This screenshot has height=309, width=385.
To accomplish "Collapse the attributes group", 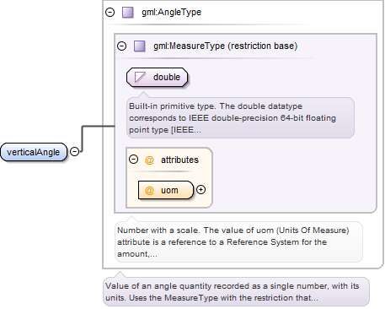I will click(x=134, y=160).
